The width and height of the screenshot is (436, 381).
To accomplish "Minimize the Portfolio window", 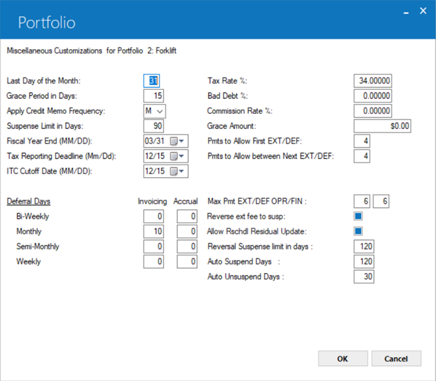I will [406, 12].
